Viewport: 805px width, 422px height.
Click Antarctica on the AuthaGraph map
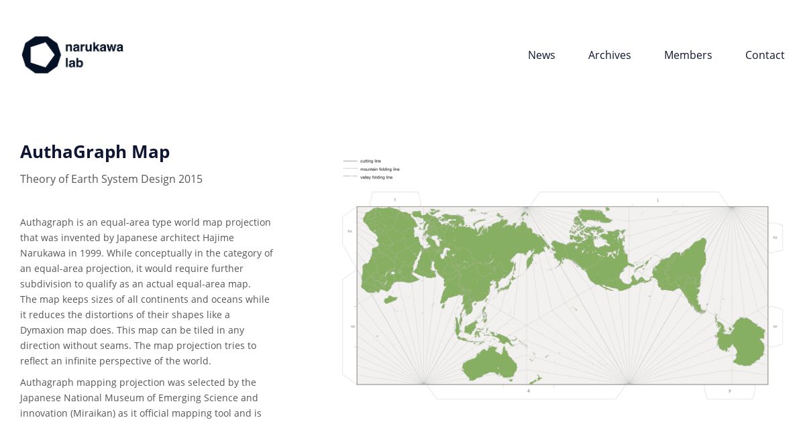(x=741, y=341)
